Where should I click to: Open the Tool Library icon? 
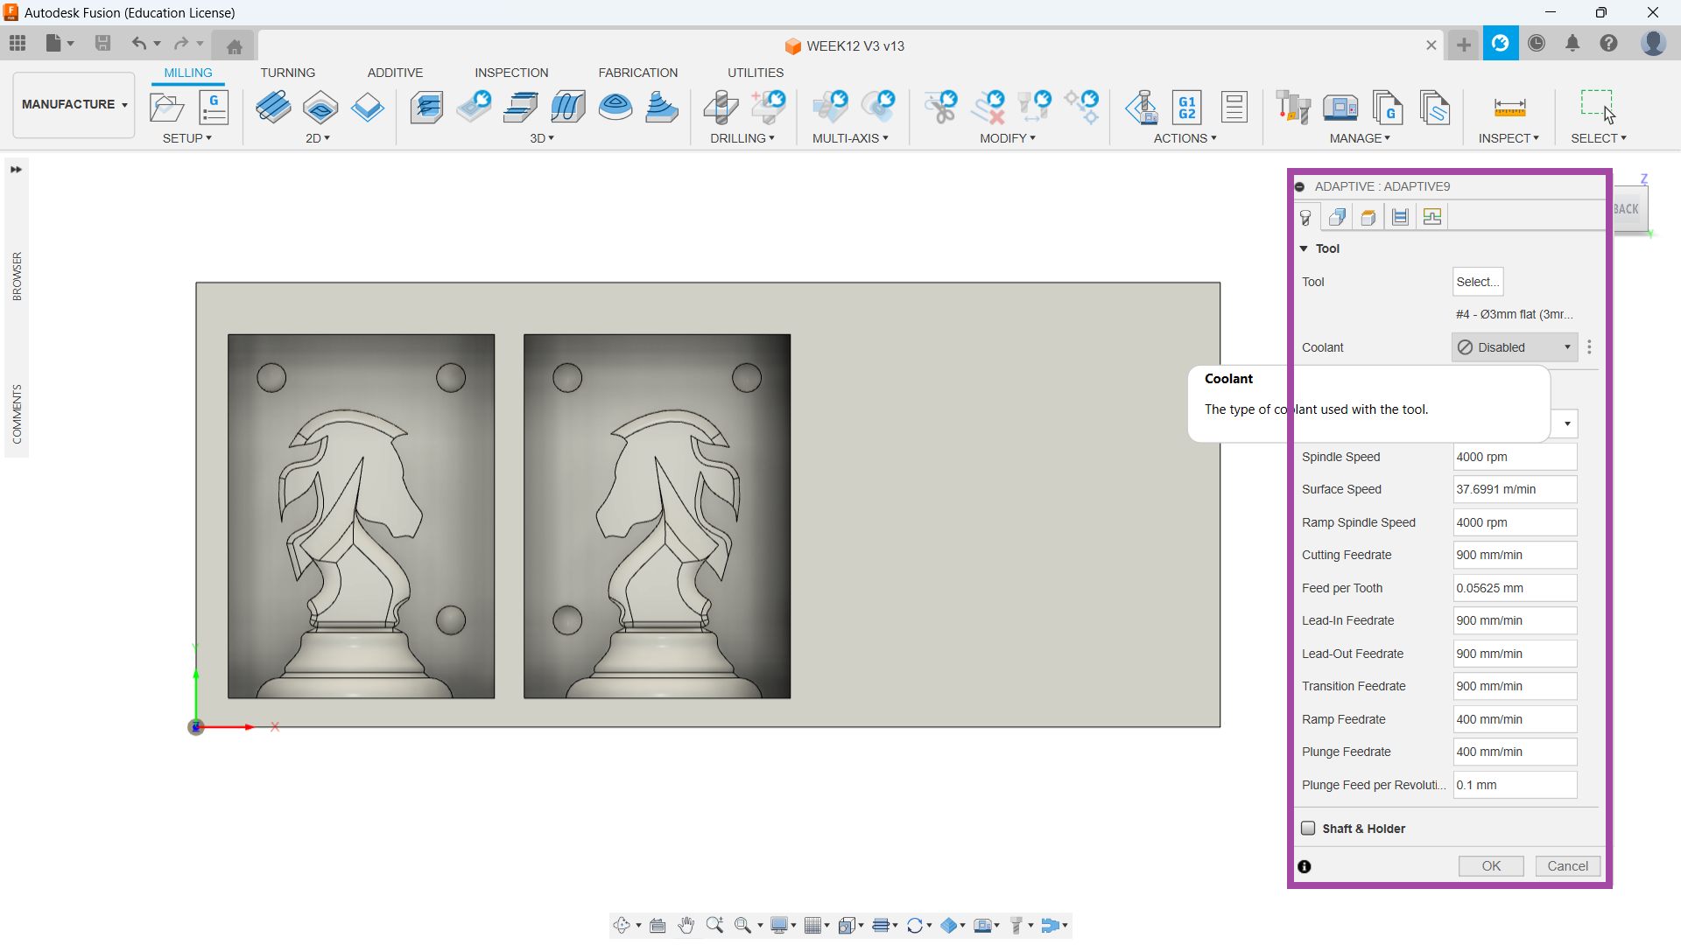pyautogui.click(x=1292, y=108)
